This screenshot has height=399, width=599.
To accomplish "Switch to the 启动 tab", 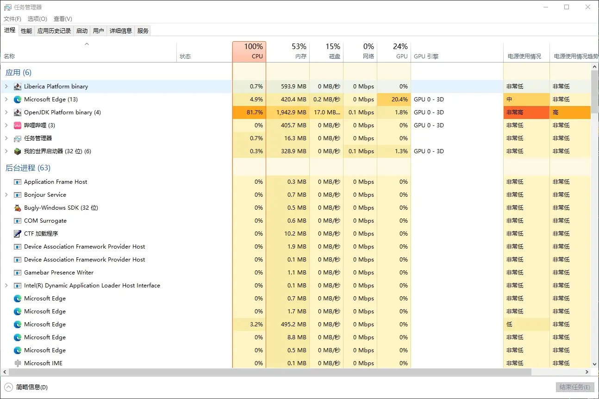I will coord(82,31).
